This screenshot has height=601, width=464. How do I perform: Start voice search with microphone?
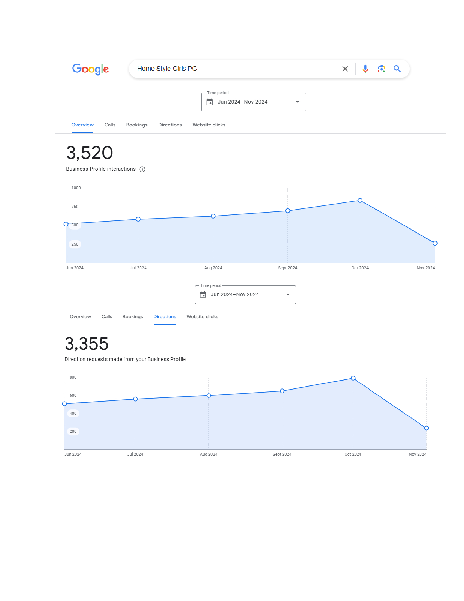point(365,69)
